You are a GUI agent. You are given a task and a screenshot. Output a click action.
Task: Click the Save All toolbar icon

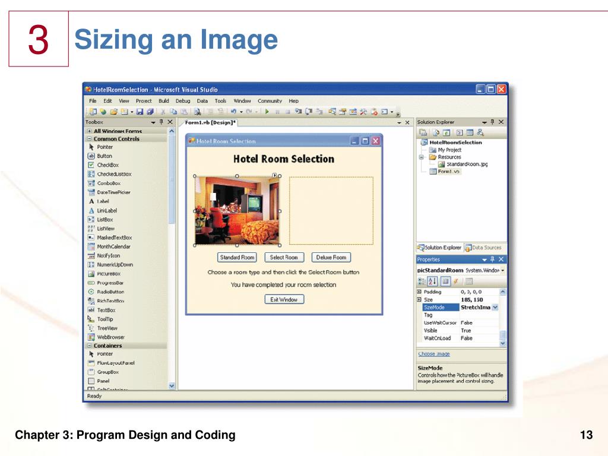point(150,112)
